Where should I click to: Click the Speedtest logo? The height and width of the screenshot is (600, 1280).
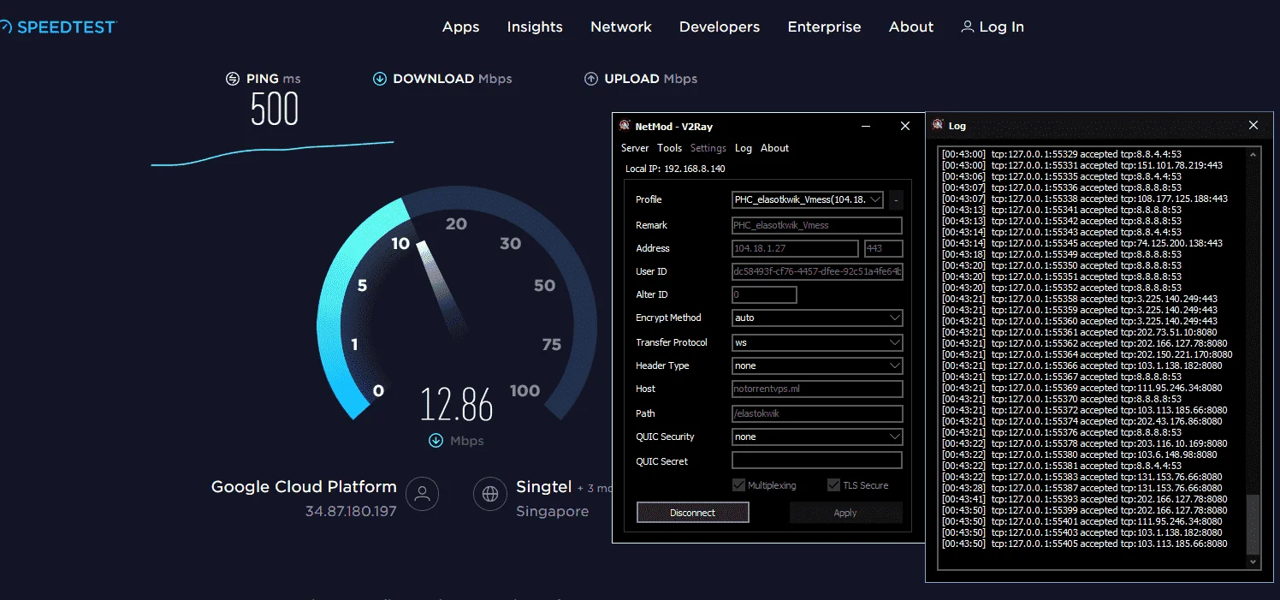click(x=58, y=27)
